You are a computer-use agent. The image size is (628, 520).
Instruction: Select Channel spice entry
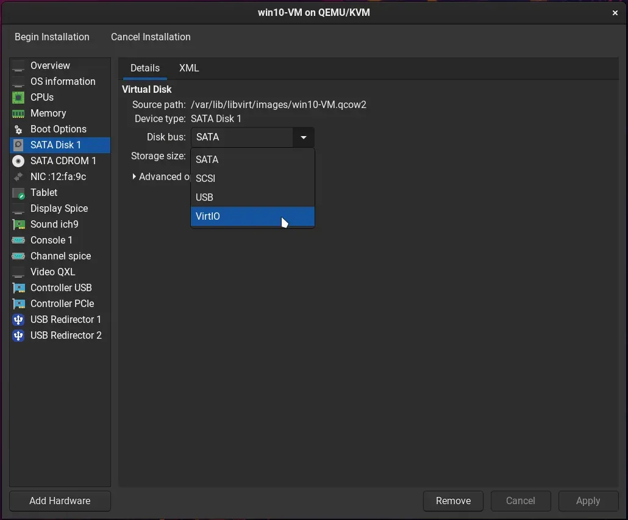click(x=60, y=256)
